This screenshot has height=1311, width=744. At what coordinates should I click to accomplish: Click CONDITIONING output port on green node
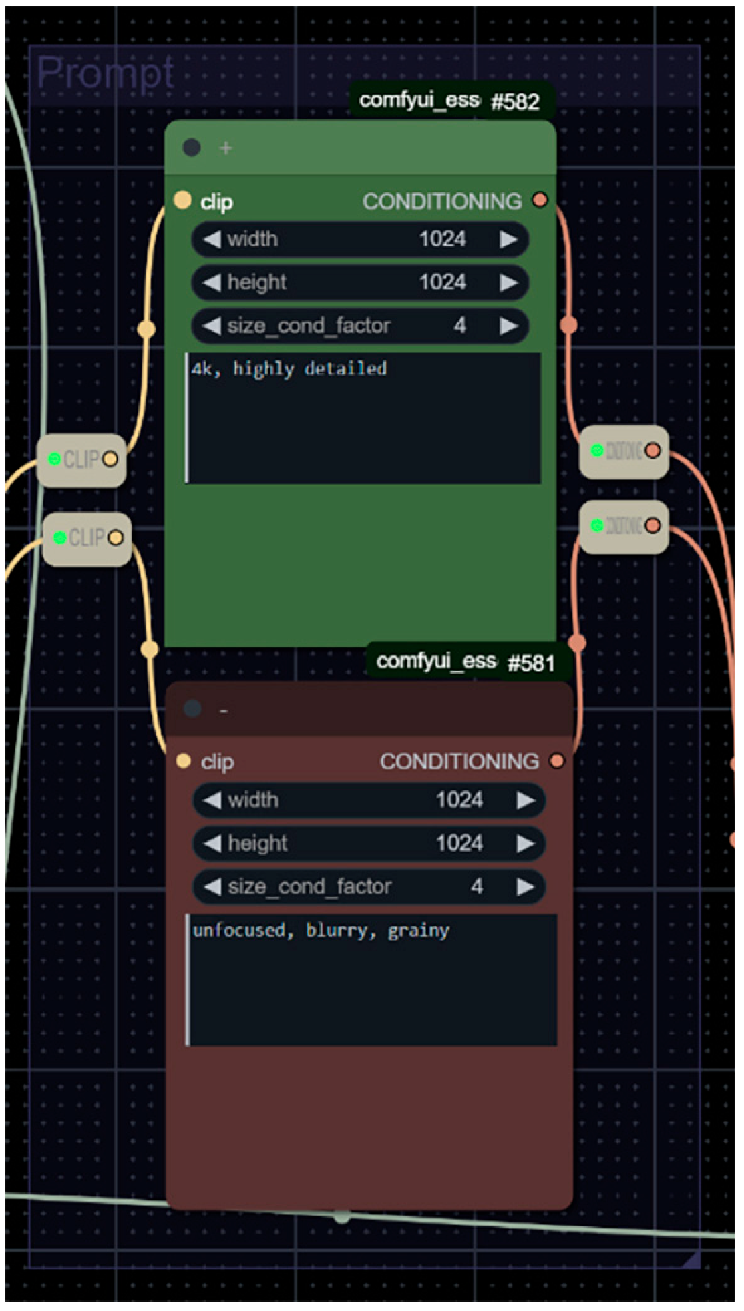click(x=540, y=200)
